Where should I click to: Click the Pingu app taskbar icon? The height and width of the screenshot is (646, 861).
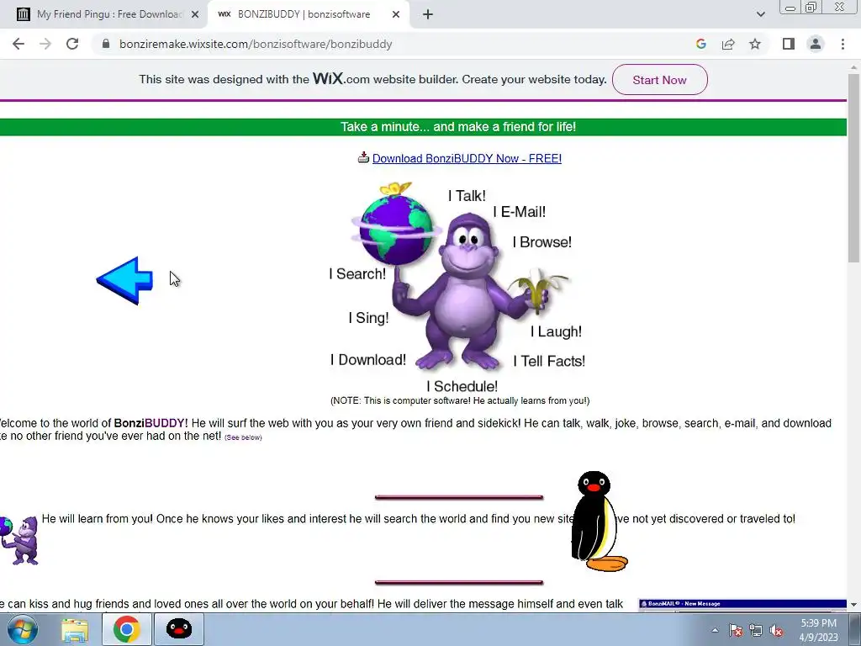pos(179,629)
